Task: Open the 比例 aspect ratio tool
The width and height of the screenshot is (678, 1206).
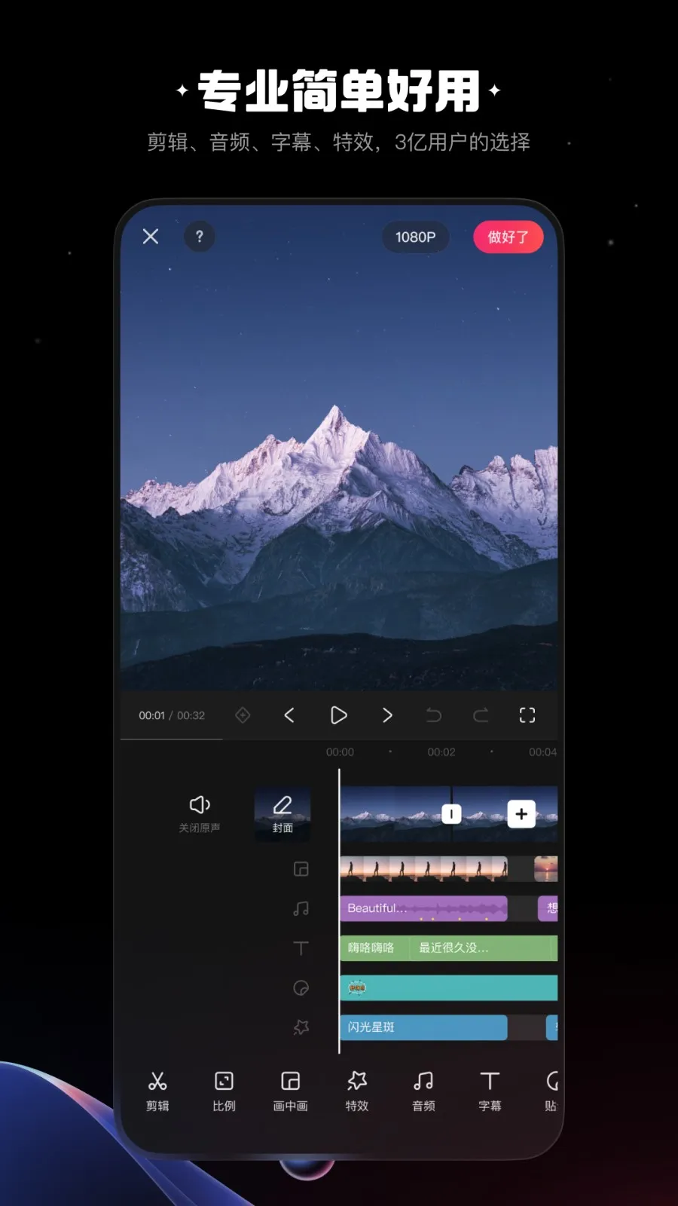Action: point(224,1091)
